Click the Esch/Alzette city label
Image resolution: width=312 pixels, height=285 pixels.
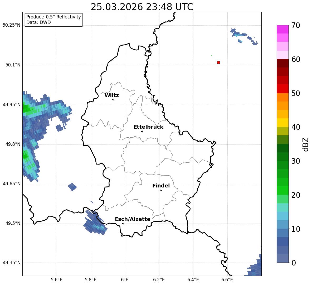(x=133, y=219)
